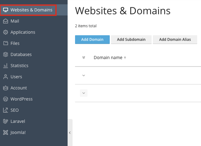The height and width of the screenshot is (146, 201).
Task: Select the Laravel logo icon
Action: (5, 121)
